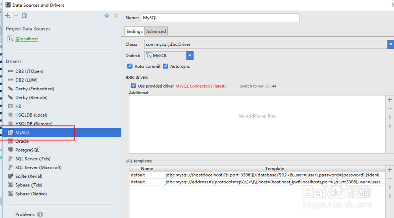Select the SQL Server (Microsoft) driver

pos(38,168)
